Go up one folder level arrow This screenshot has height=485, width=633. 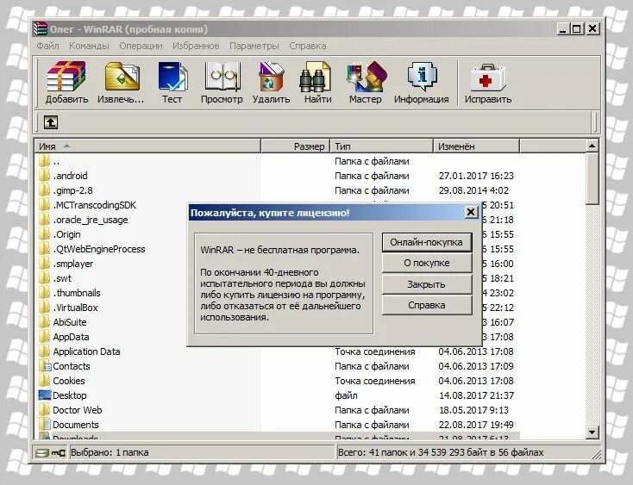[x=51, y=122]
